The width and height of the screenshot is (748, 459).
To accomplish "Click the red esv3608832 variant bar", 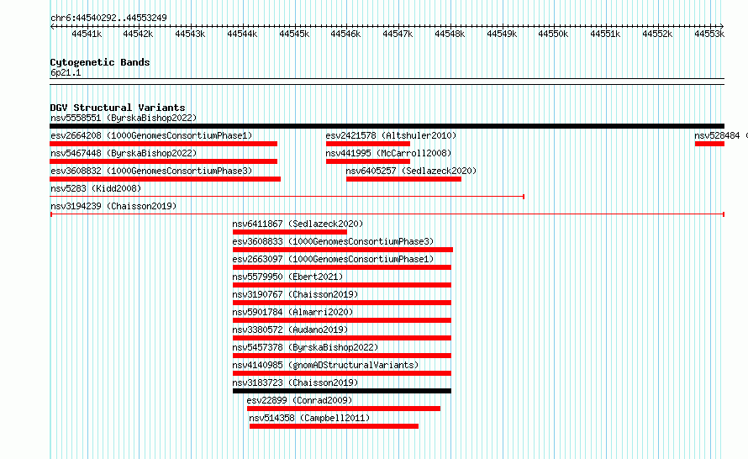I will point(165,179).
